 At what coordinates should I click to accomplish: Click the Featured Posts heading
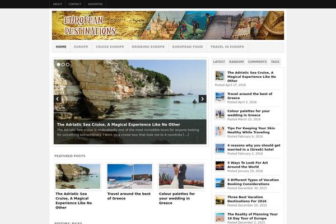click(70, 156)
